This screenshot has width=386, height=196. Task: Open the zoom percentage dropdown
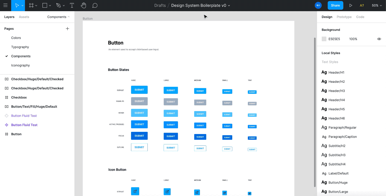tap(377, 5)
